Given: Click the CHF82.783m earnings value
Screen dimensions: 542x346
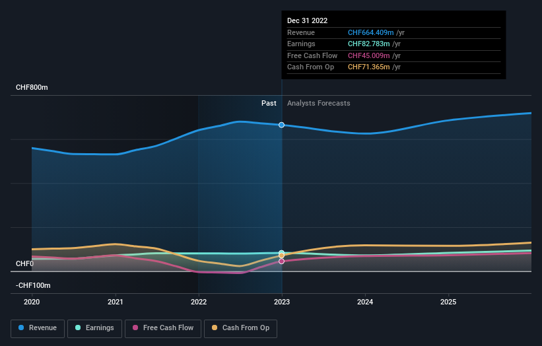Looking at the screenshot, I should coord(369,44).
